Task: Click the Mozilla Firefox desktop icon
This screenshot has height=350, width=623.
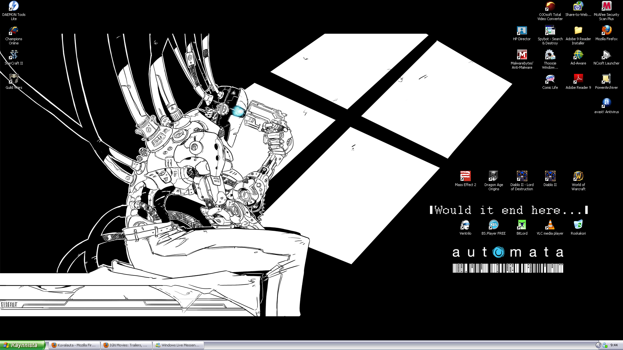Action: pos(606,31)
